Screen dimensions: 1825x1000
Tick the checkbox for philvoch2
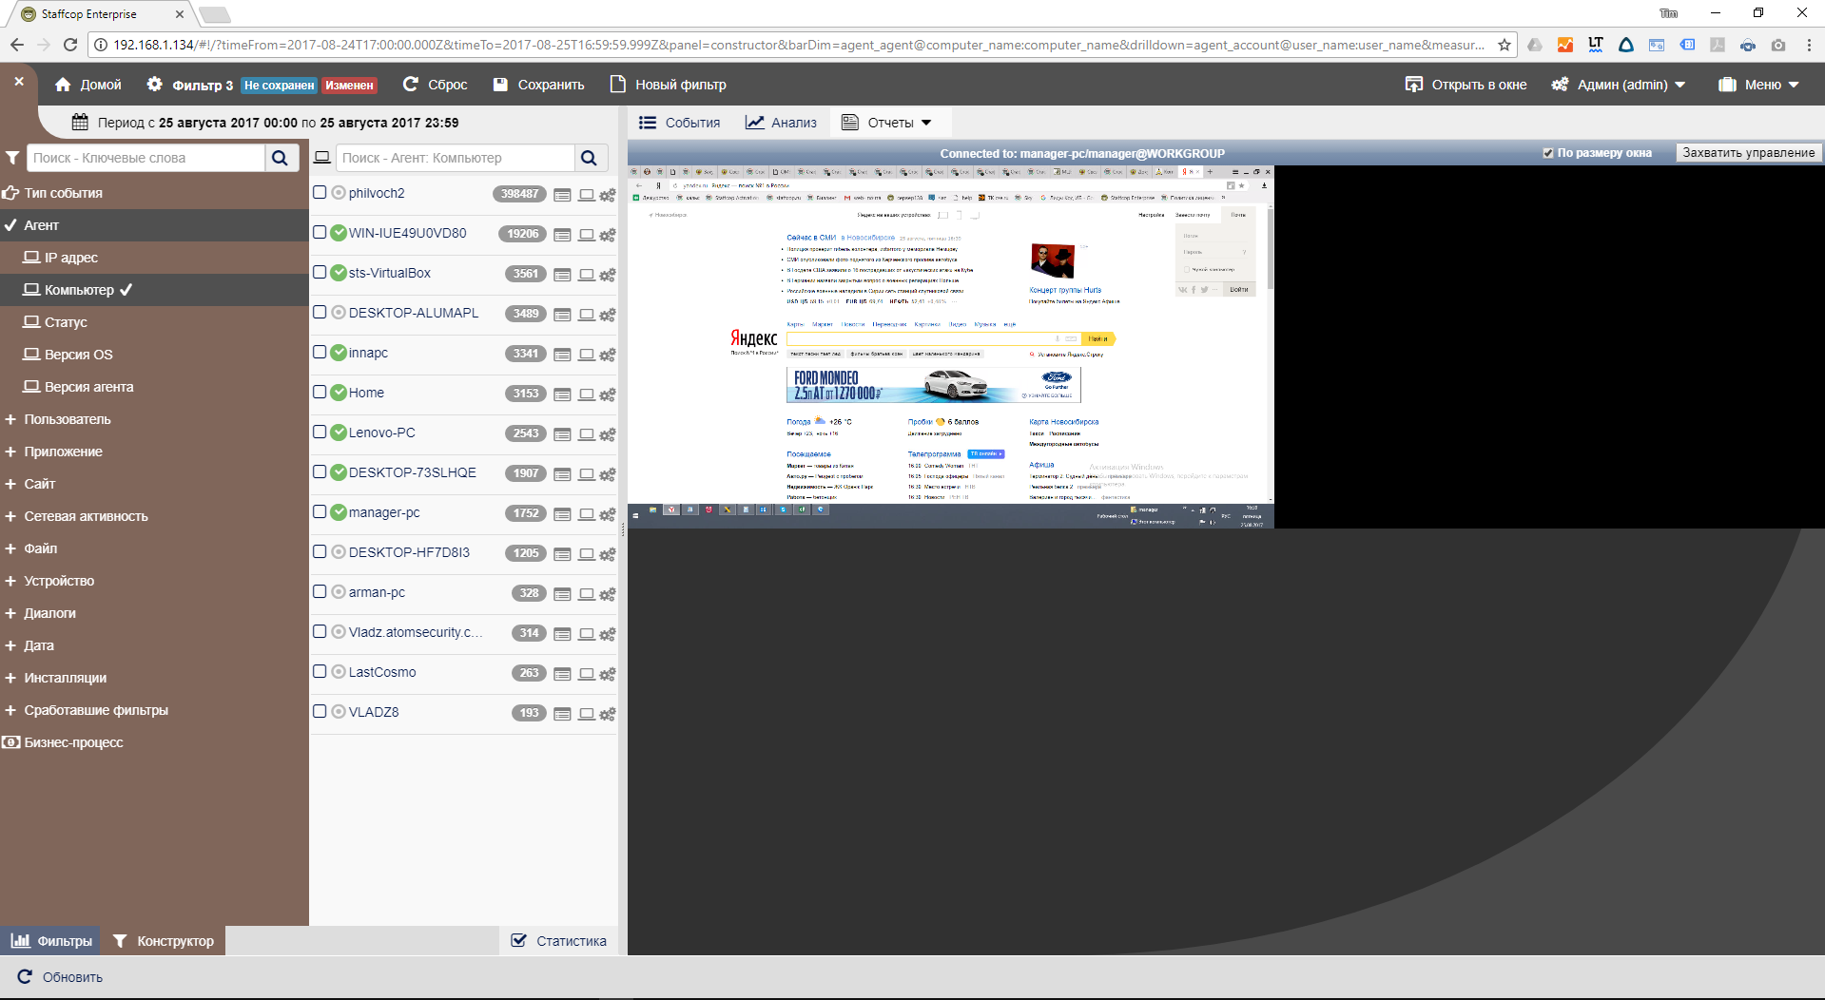pos(320,192)
